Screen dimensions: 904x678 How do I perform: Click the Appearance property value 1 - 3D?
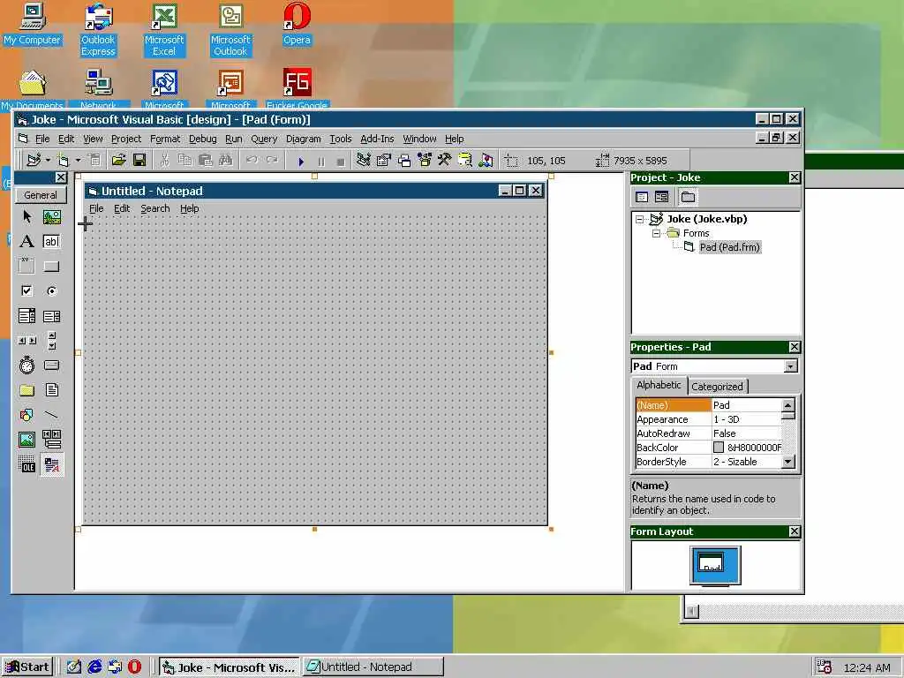pos(747,419)
